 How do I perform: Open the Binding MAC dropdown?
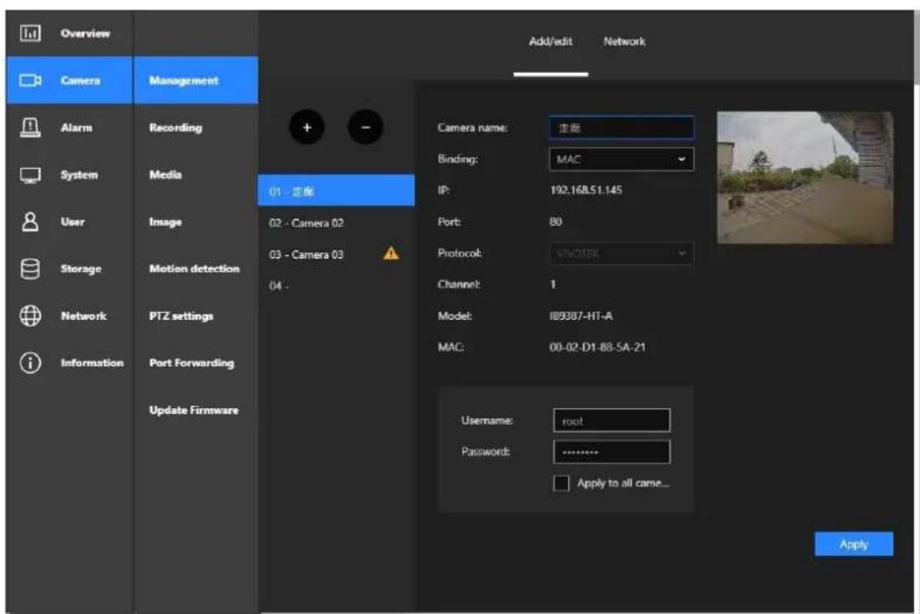point(621,159)
